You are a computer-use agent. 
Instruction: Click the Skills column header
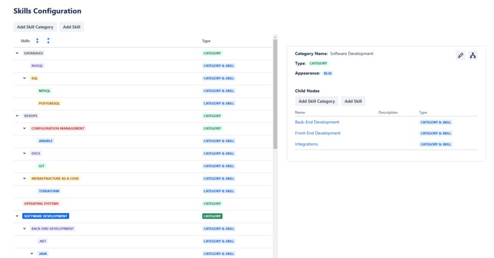pyautogui.click(x=25, y=41)
